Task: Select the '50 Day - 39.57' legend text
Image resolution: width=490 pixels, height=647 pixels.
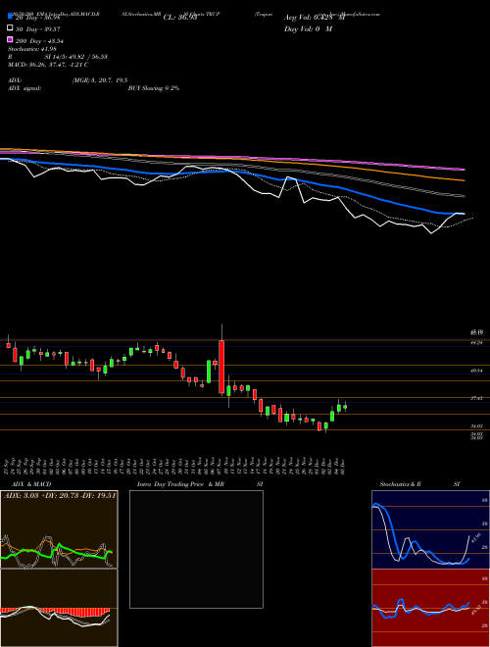Action: [38, 29]
